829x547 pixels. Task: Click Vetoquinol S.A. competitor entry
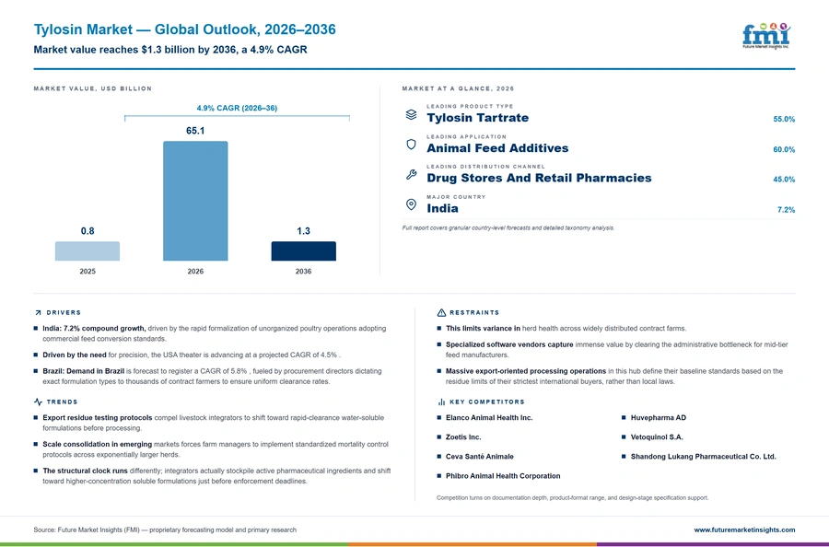click(657, 437)
